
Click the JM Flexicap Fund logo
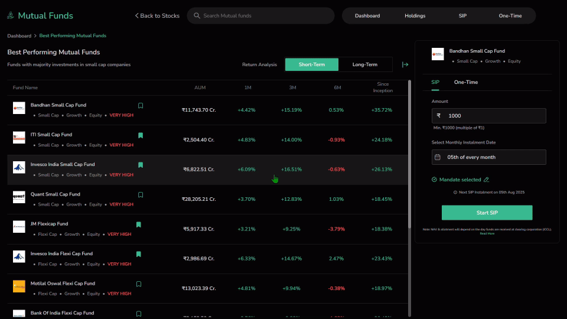click(x=19, y=227)
